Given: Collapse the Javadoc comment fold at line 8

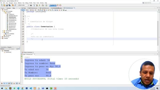Looking at the screenshot, I should (x=25, y=16).
